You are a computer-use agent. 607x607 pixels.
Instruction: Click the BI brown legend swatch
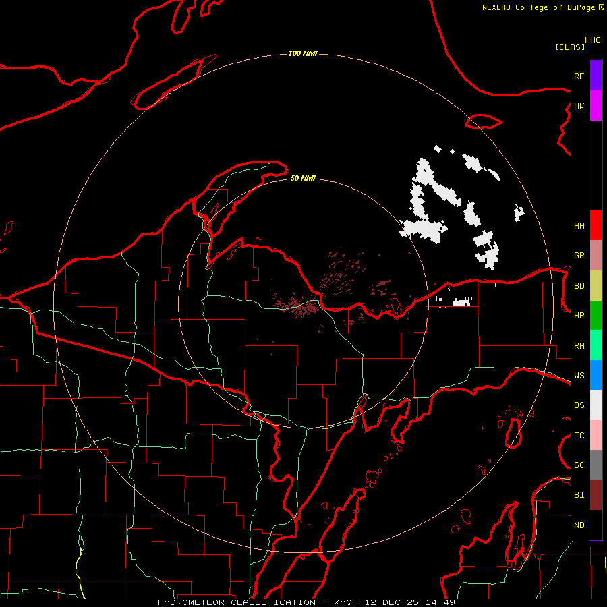(x=596, y=495)
